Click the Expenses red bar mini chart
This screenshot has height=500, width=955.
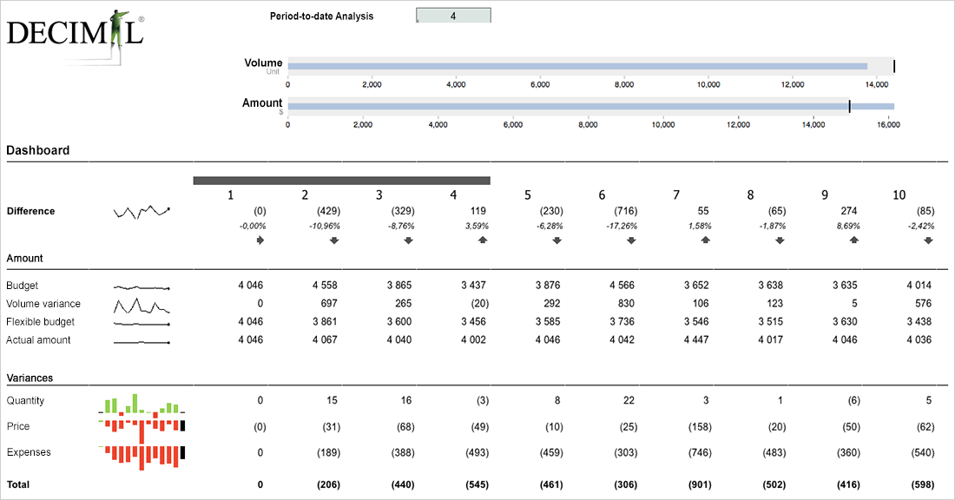[142, 457]
